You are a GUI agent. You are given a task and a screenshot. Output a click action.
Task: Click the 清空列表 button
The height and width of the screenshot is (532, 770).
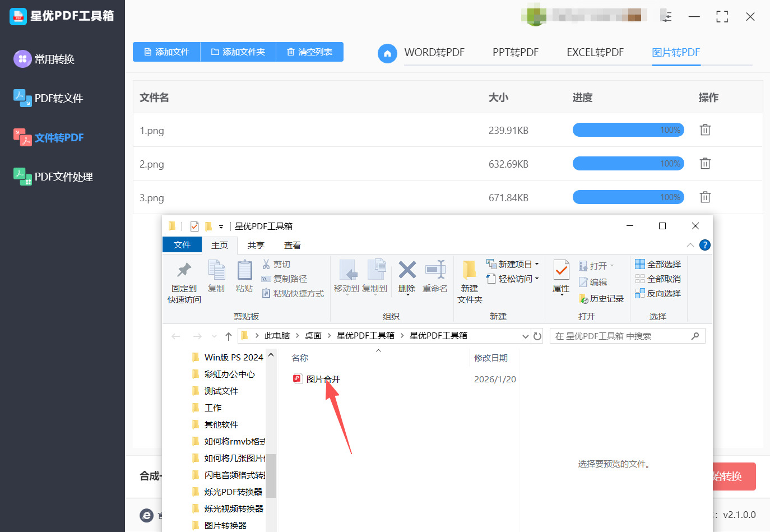click(x=310, y=52)
